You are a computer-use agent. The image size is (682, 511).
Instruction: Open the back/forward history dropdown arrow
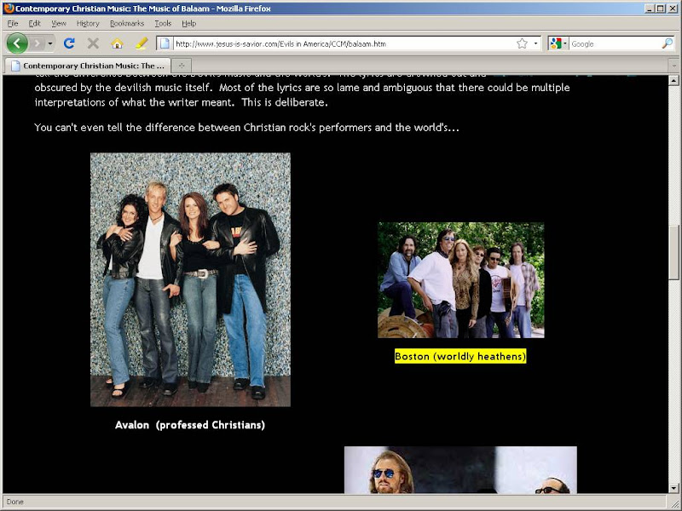click(50, 43)
